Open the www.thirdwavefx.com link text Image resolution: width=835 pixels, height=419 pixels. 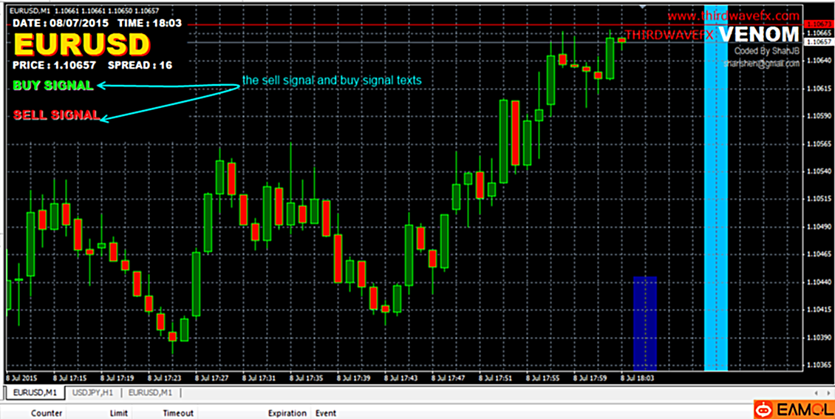click(733, 16)
